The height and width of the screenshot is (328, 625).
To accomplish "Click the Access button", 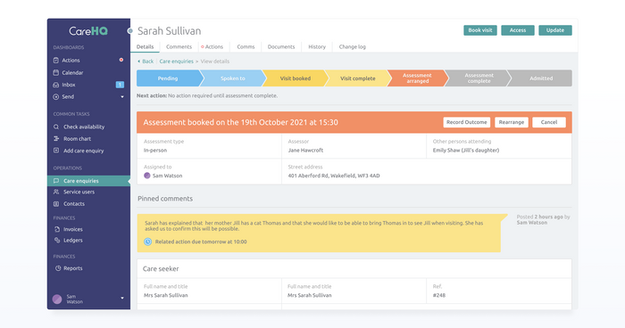I will [x=518, y=30].
